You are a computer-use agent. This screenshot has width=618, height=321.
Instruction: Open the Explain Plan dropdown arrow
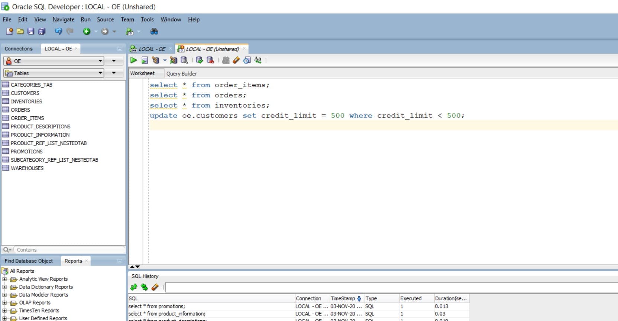tap(165, 60)
